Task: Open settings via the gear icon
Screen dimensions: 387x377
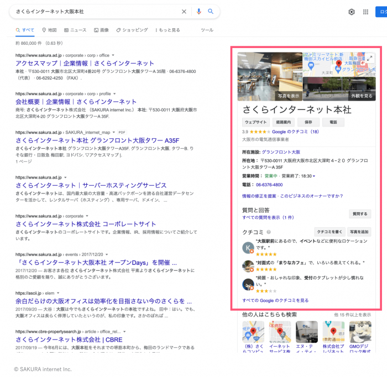Action: (x=352, y=12)
